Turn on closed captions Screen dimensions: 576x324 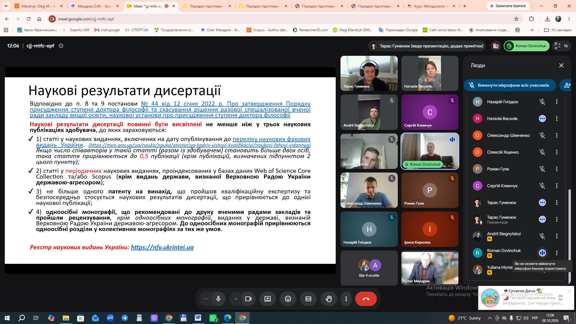coord(308,299)
